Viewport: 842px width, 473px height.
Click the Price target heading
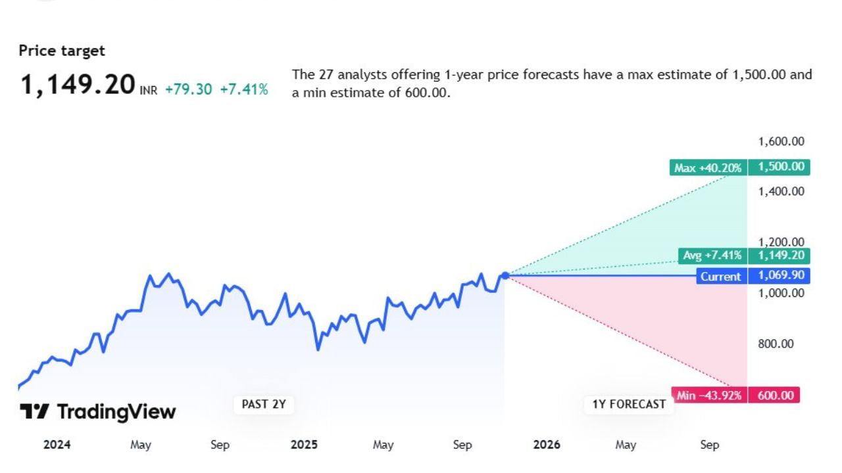coord(62,51)
